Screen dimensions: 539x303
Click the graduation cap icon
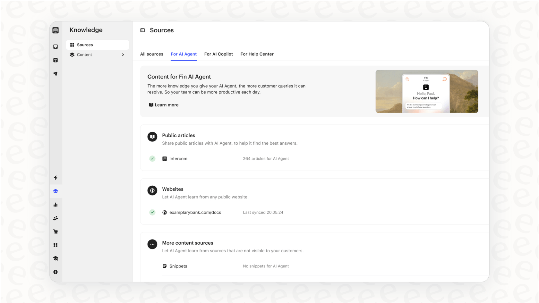[x=56, y=258]
